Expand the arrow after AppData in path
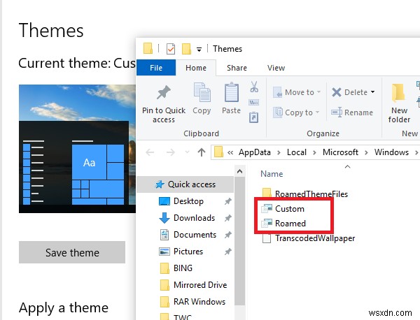This screenshot has width=420, height=320. (x=279, y=152)
